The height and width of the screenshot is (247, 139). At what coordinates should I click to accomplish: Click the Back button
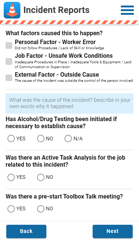tap(26, 231)
